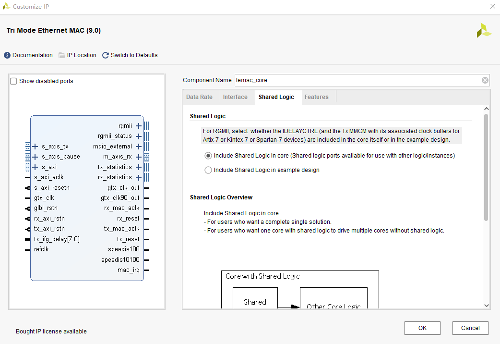This screenshot has height=344, width=500.
Task: Click the rx_reset port label
Action: tap(128, 219)
